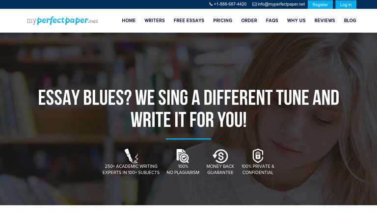Navigate to the Reviews page
The image size is (377, 212).
(x=324, y=21)
